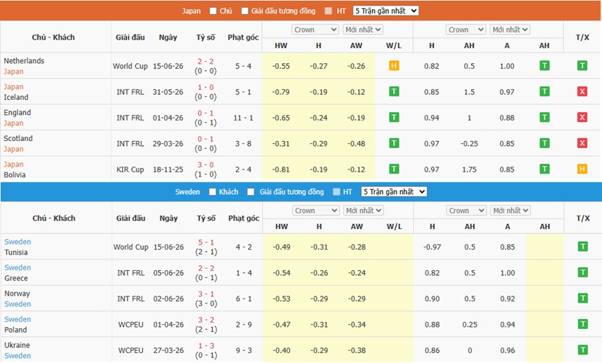
Task: Click green T T/X badge in Ukraine-Sweden row
Action: point(583,350)
